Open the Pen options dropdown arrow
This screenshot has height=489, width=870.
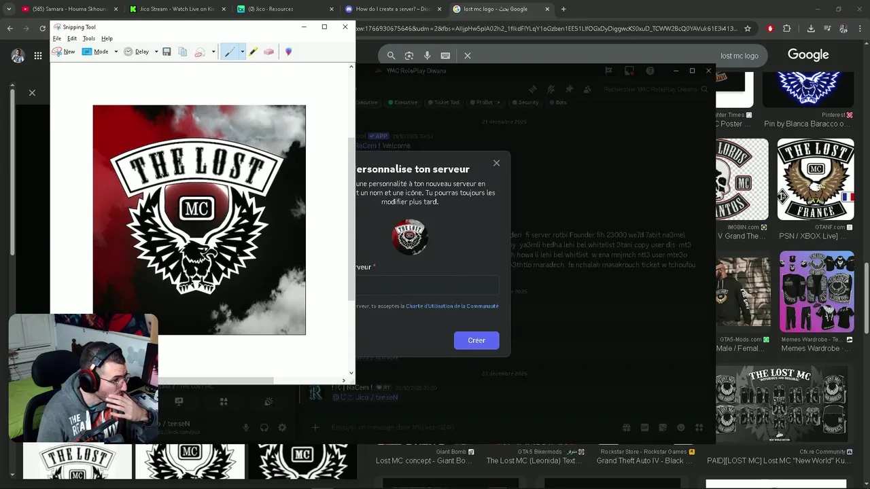[x=242, y=52]
